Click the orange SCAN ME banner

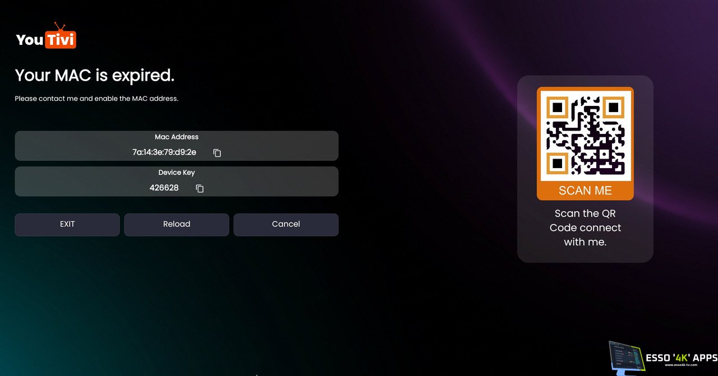click(585, 191)
